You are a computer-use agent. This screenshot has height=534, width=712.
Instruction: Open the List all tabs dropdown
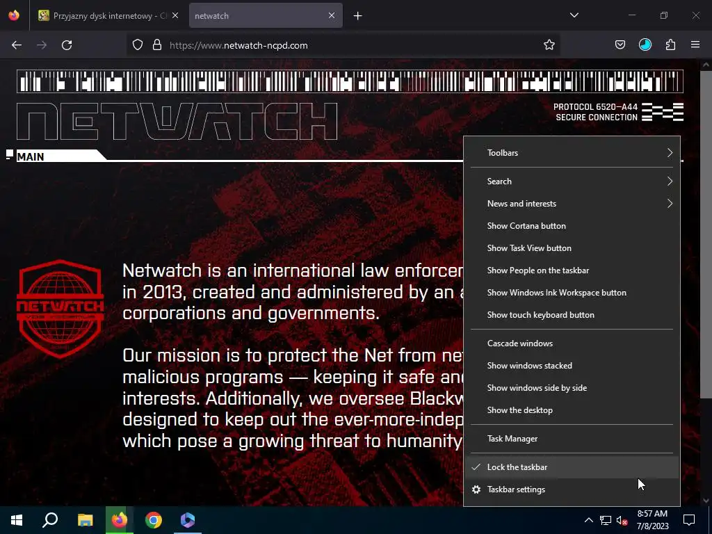pyautogui.click(x=574, y=15)
